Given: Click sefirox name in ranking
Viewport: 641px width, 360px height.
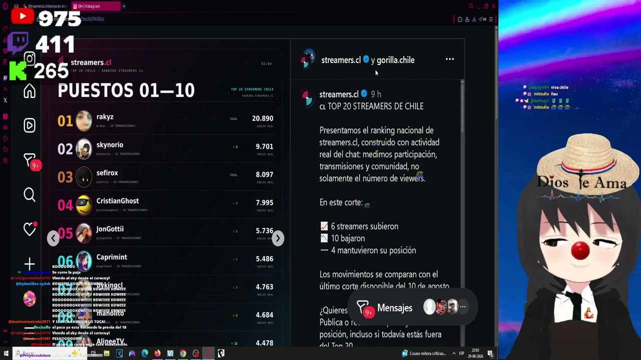Looking at the screenshot, I should pos(107,173).
